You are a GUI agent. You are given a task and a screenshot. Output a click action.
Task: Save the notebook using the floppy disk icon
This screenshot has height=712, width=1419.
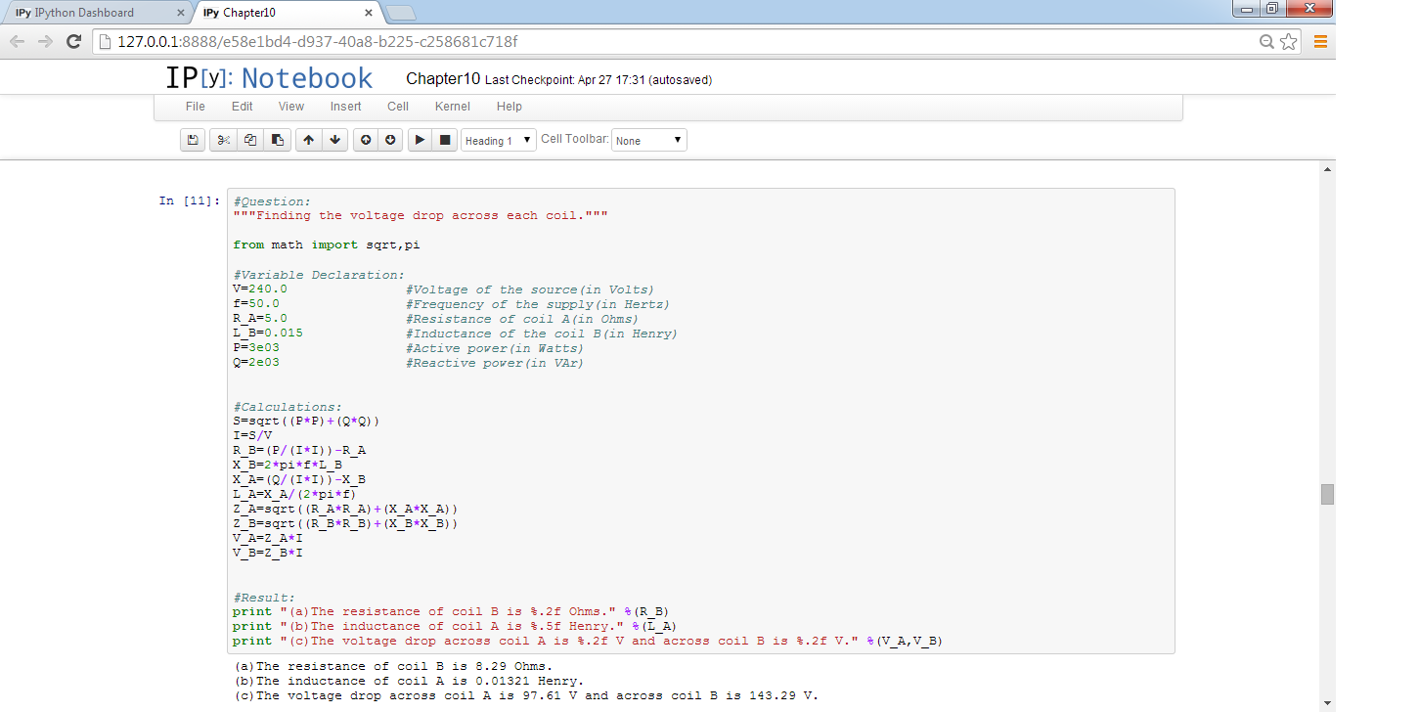(x=193, y=140)
